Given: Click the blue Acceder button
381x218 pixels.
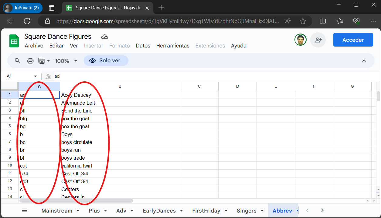Looking at the screenshot, I should [x=353, y=40].
